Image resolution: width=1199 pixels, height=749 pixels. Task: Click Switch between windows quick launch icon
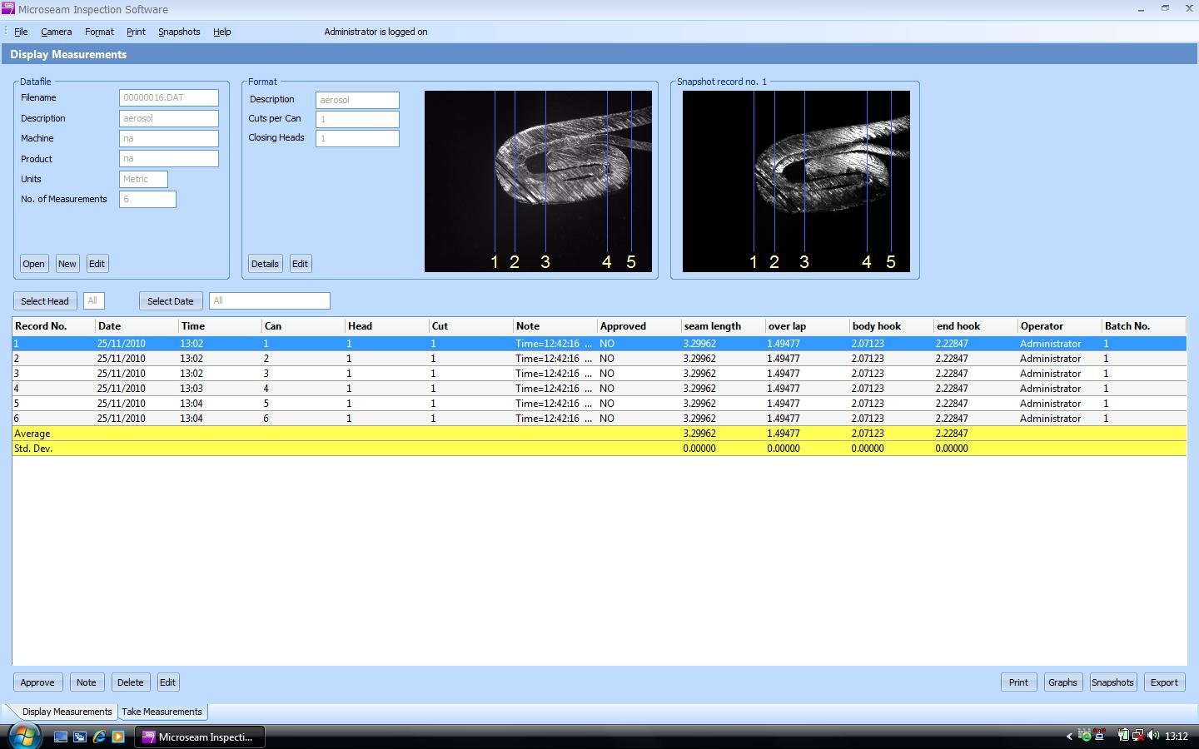[80, 737]
